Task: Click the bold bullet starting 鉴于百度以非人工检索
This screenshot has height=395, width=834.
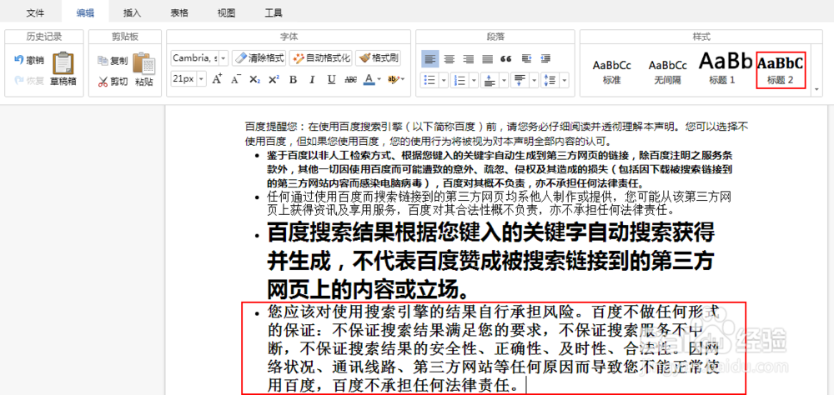Action: [x=500, y=170]
